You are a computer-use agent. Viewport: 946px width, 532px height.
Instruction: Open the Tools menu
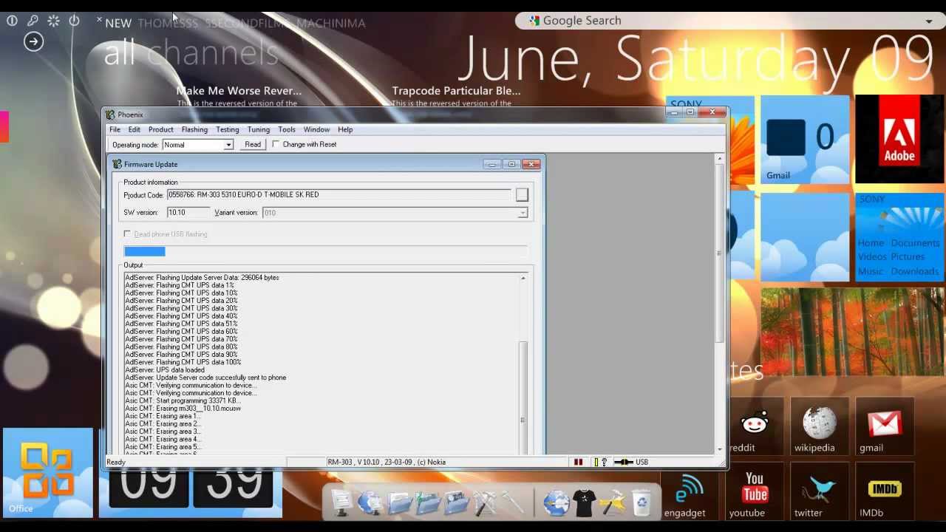tap(287, 129)
